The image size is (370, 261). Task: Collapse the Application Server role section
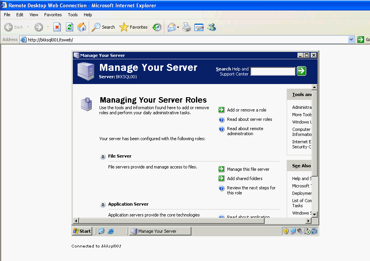pos(103,204)
